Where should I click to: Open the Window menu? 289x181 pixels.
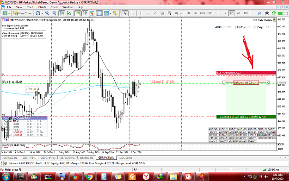[x=67, y=7]
